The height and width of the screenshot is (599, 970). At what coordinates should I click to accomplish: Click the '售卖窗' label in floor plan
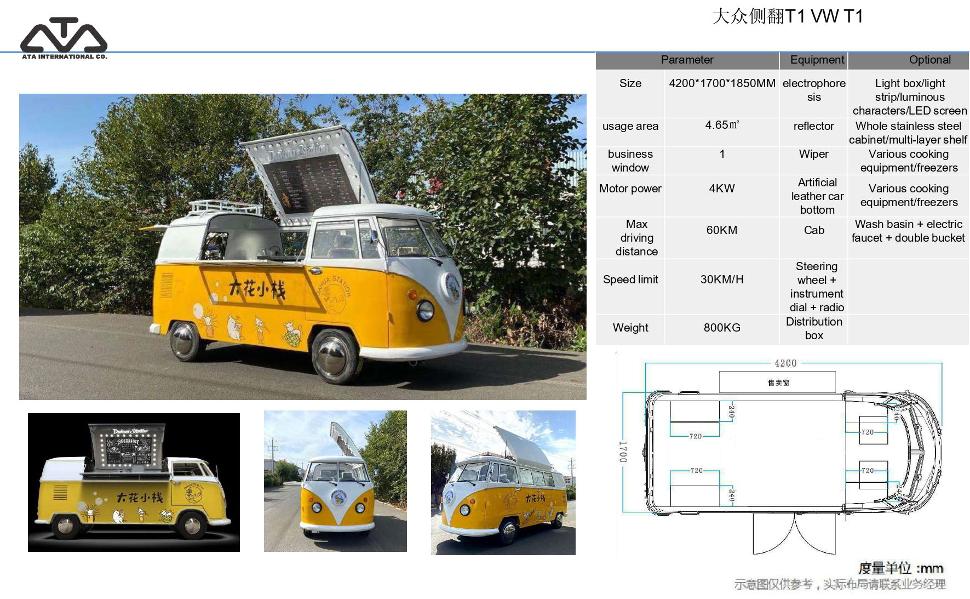click(x=778, y=383)
